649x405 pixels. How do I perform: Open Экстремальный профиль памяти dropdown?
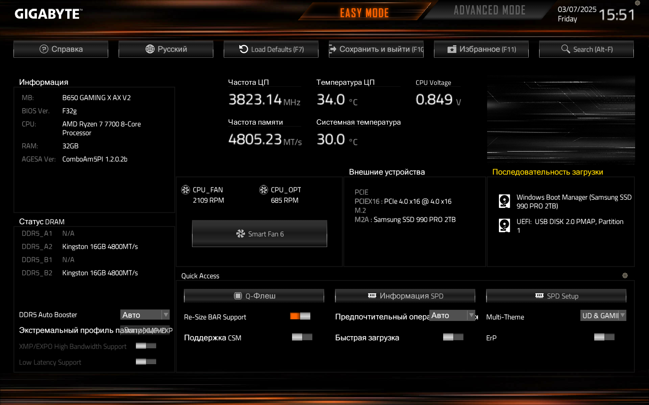click(x=145, y=330)
